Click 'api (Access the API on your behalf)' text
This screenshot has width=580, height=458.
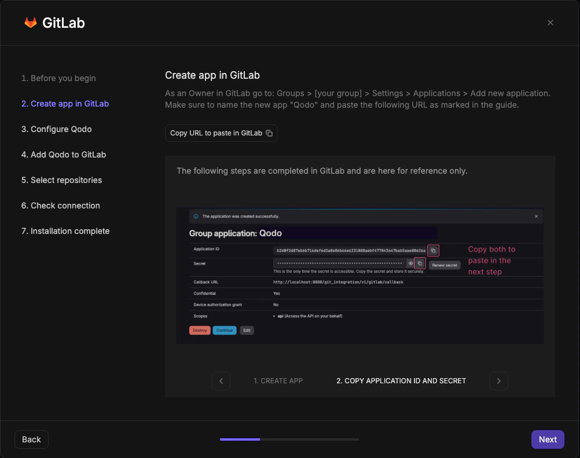tap(310, 316)
